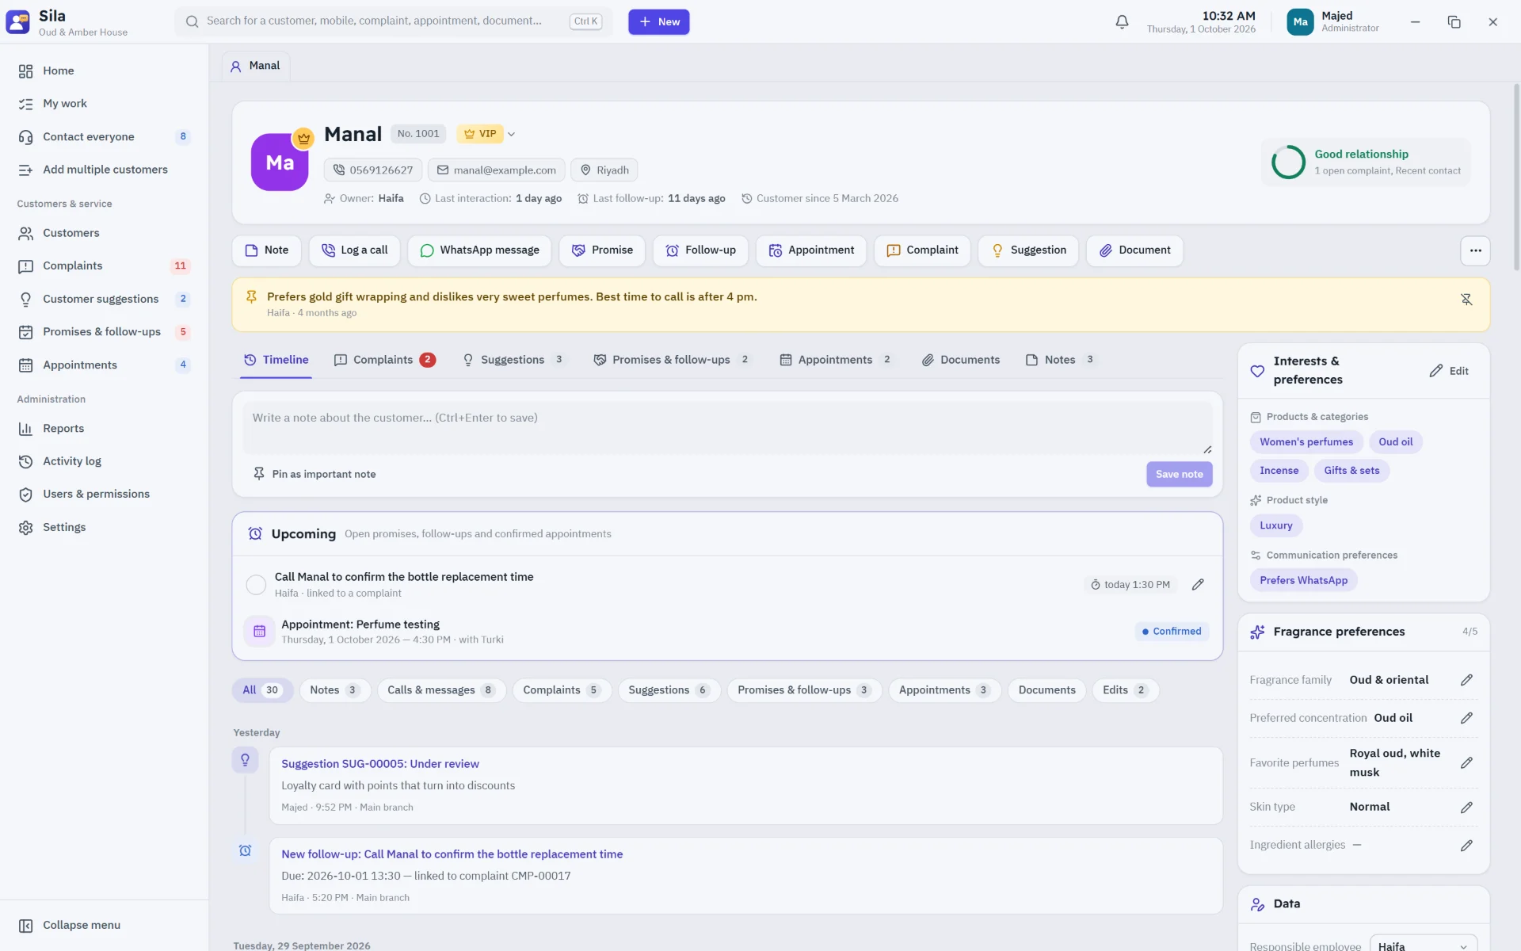Viewport: 1521px width, 951px height.
Task: Open the Responsible employee dropdown
Action: 1423,945
